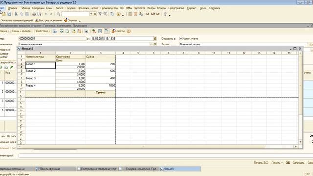
Task: Open the Склад menu
Action: (94, 8)
